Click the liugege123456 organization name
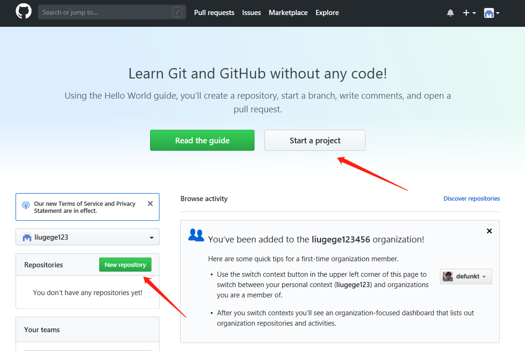 (x=341, y=239)
